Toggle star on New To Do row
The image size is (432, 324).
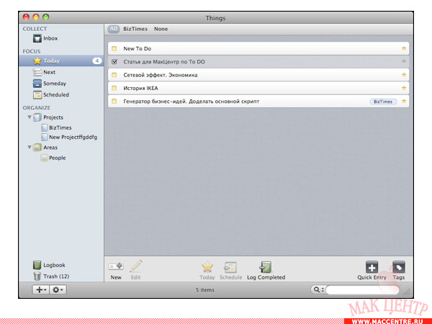pyautogui.click(x=404, y=48)
